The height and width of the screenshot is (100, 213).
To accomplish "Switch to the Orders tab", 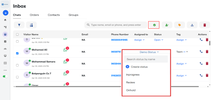I will [34, 15].
